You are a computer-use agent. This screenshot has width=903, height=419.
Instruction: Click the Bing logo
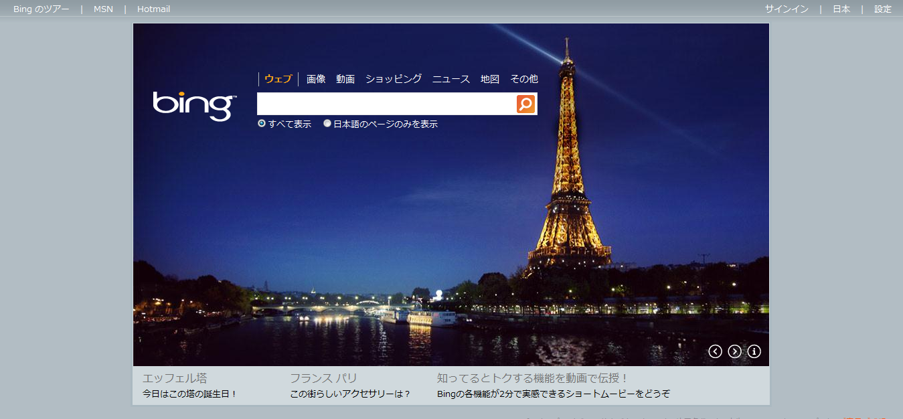[x=194, y=106]
